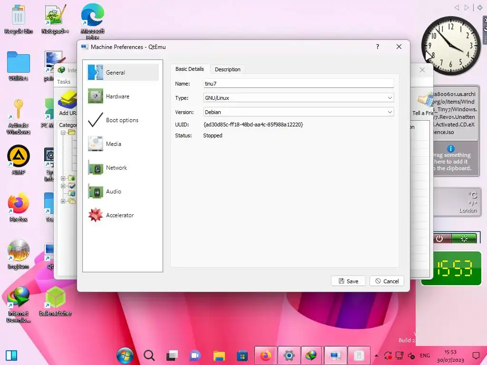487x365 pixels.
Task: Open the Media preferences category
Action: pyautogui.click(x=123, y=144)
